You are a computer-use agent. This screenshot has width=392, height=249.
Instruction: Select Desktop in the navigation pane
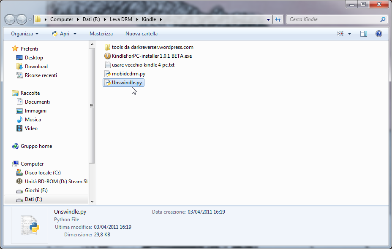(34, 58)
